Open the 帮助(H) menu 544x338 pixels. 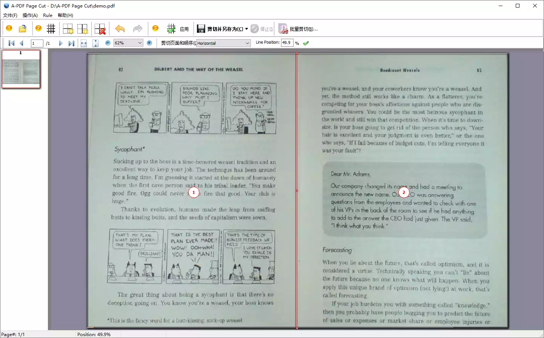coord(65,15)
